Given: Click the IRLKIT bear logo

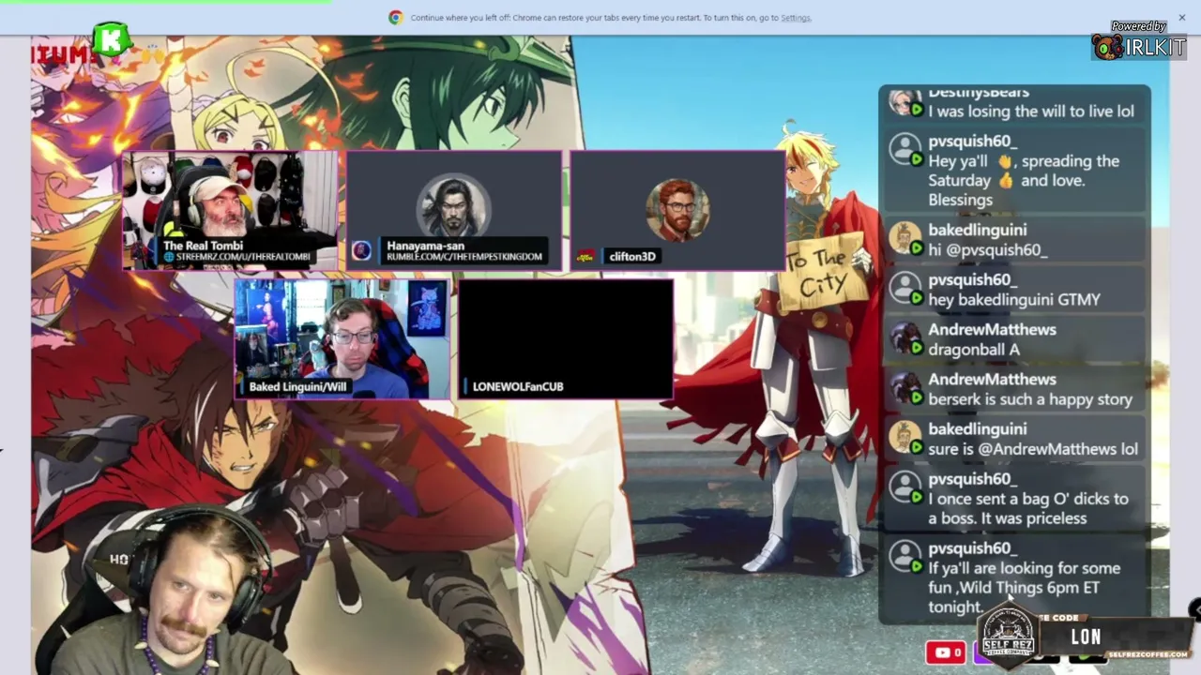Looking at the screenshot, I should coord(1107,48).
